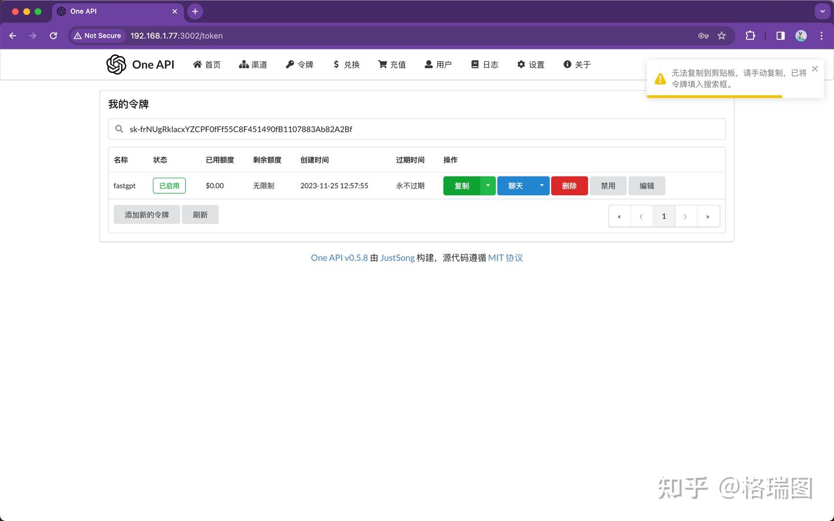Click the blue 聊天 chat button
The image size is (834, 521).
point(515,186)
